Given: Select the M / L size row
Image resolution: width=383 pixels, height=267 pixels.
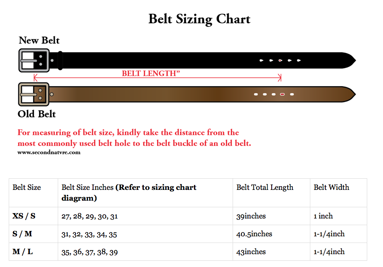Looking at the screenshot, I should 188,252.
